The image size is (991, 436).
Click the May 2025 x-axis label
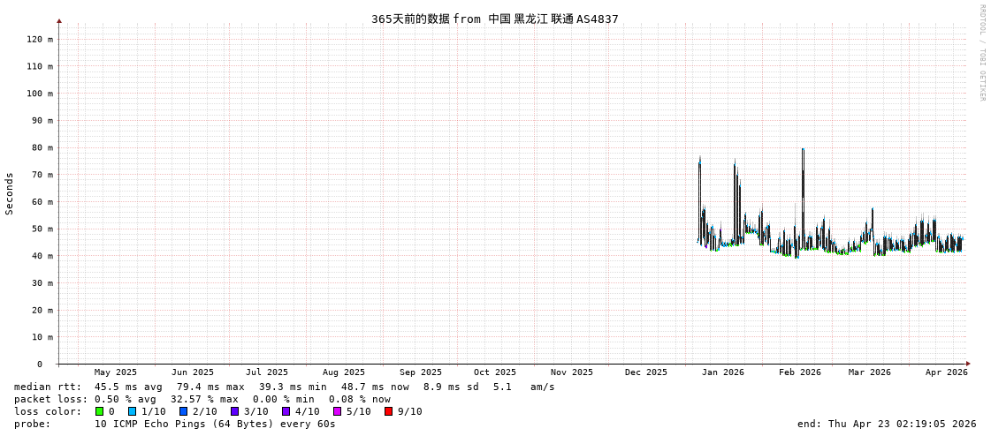[x=116, y=372]
